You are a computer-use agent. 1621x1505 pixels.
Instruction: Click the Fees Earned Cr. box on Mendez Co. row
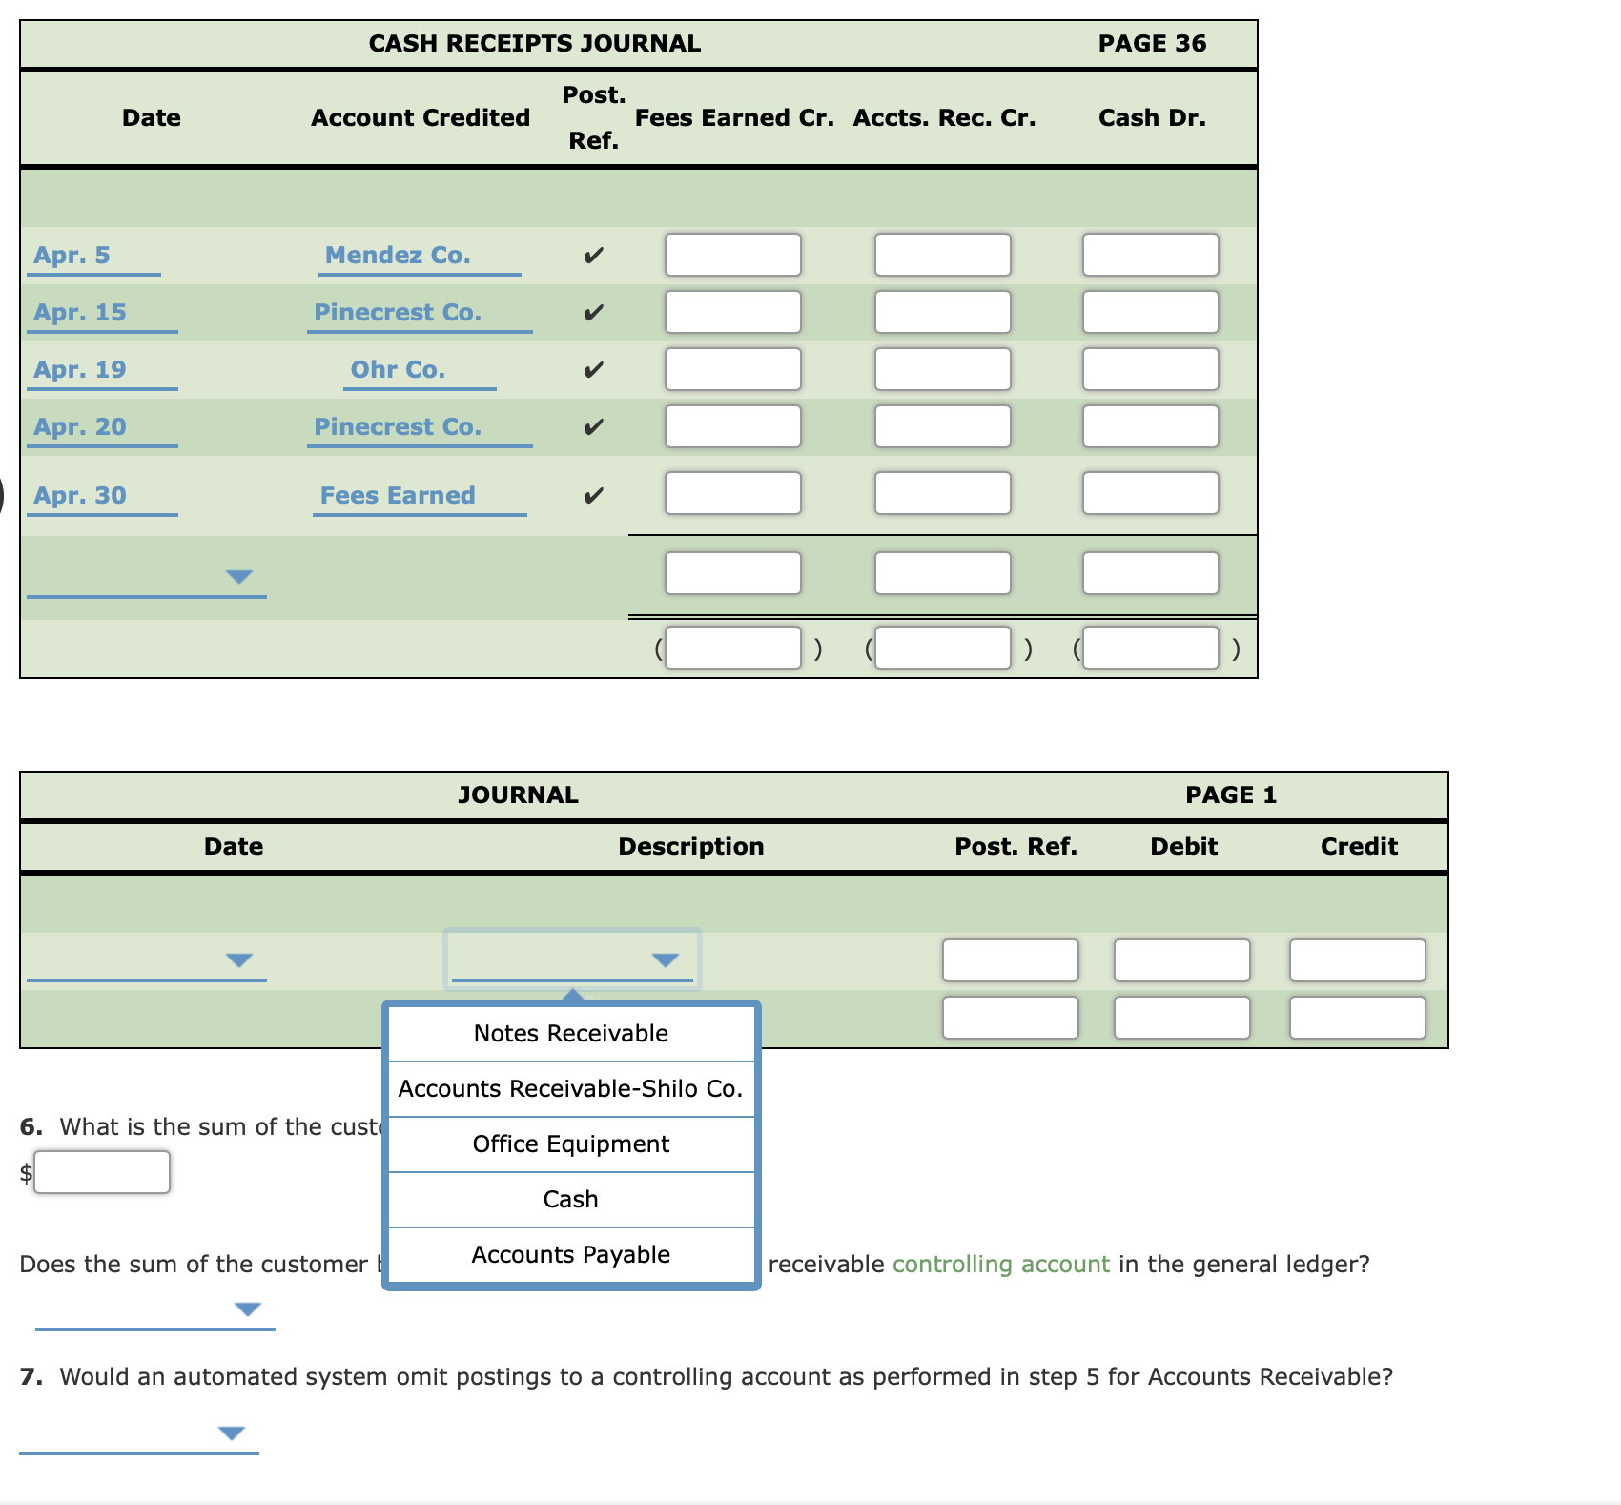click(x=732, y=254)
